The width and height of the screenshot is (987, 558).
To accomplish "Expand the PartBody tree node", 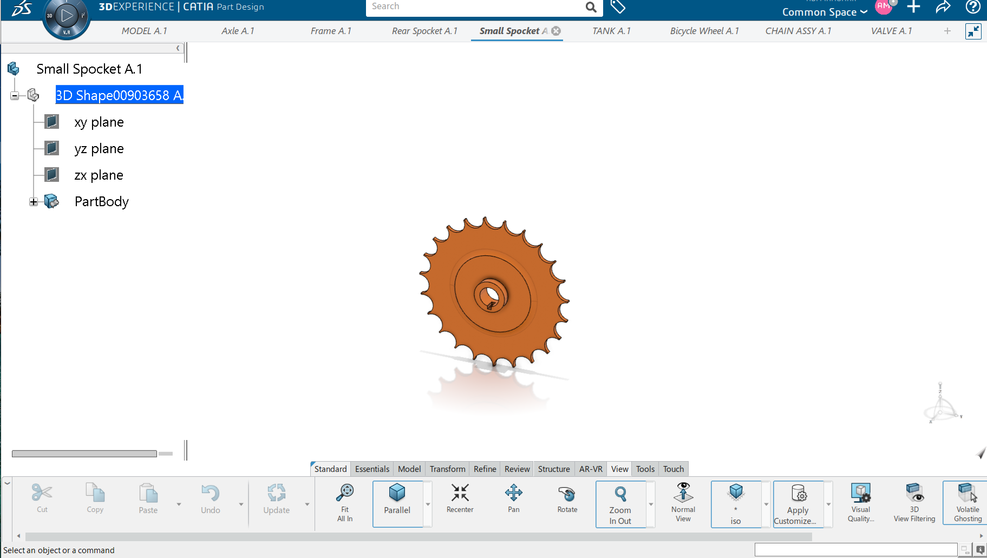I will click(x=34, y=202).
